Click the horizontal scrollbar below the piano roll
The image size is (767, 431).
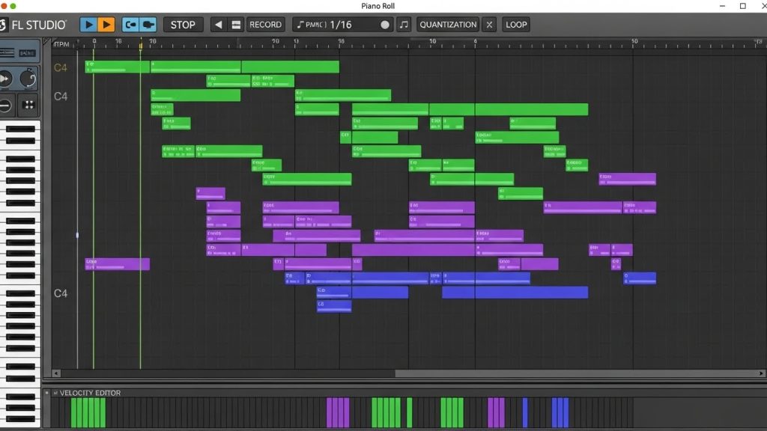225,373
